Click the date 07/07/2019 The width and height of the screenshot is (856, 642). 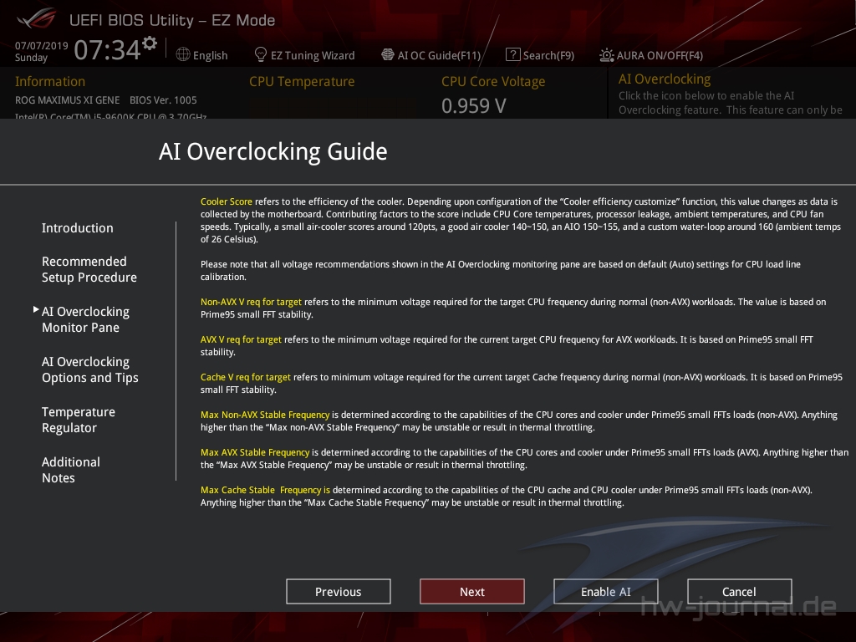[42, 46]
